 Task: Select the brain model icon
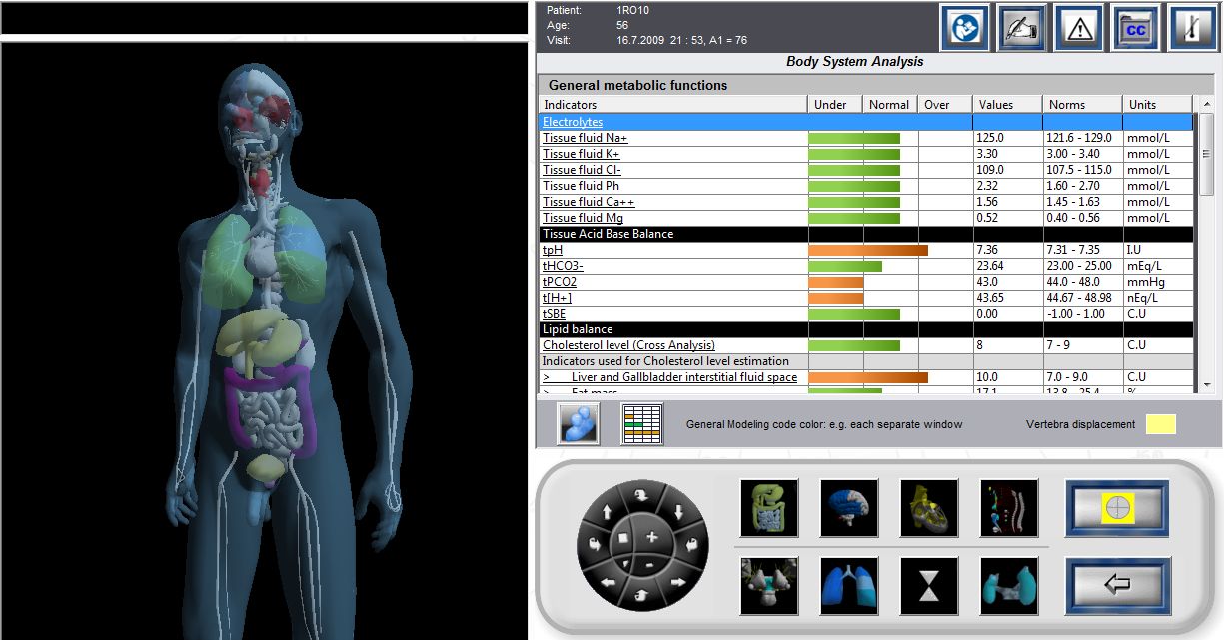coord(849,508)
